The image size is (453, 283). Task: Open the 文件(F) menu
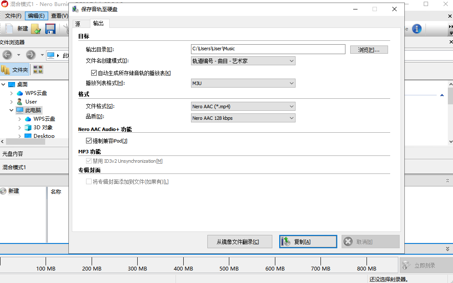[x=13, y=16]
